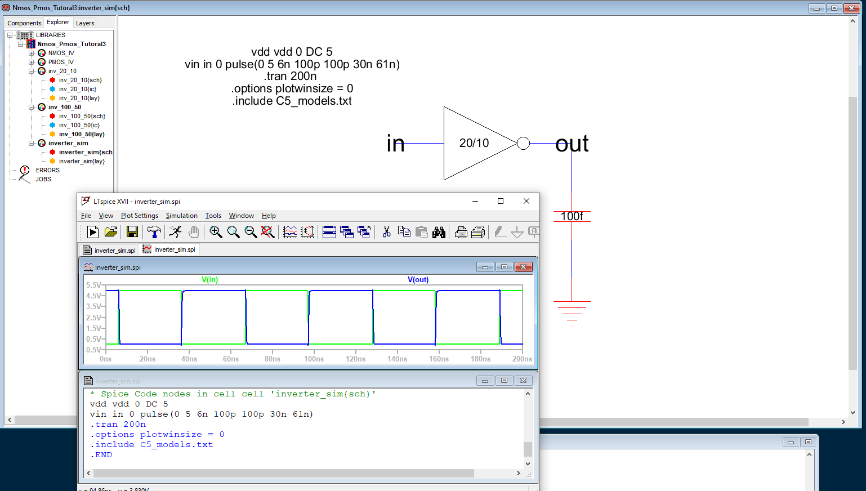Click V(out) trace label
866x491 pixels.
click(x=418, y=279)
